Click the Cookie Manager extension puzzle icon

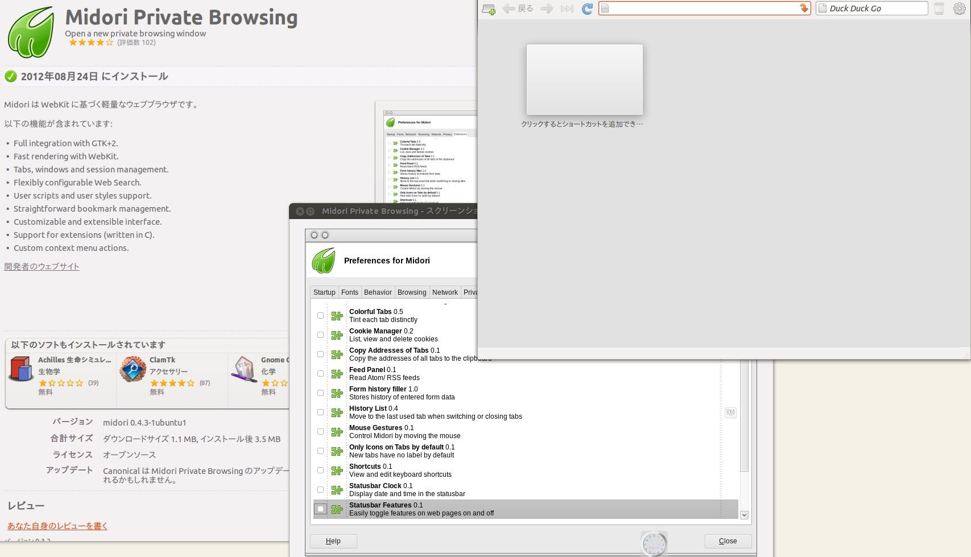[337, 335]
